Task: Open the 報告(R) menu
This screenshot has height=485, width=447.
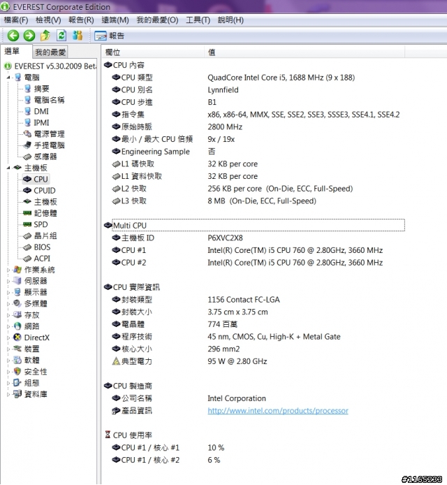Action: click(x=81, y=20)
